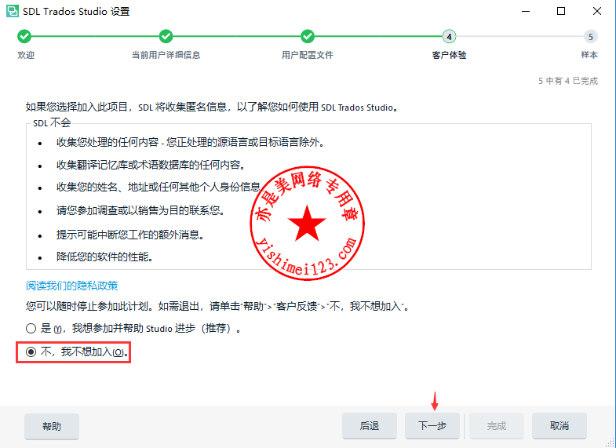
Task: Click the 'SDL 不会' group heading
Action: tap(52, 123)
